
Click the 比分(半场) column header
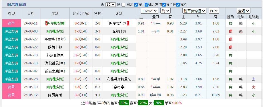pyautogui.click(x=81, y=14)
